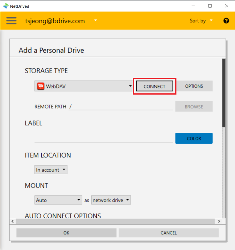Open the In account location dropdown
This screenshot has height=250, width=235.
[x=51, y=170]
